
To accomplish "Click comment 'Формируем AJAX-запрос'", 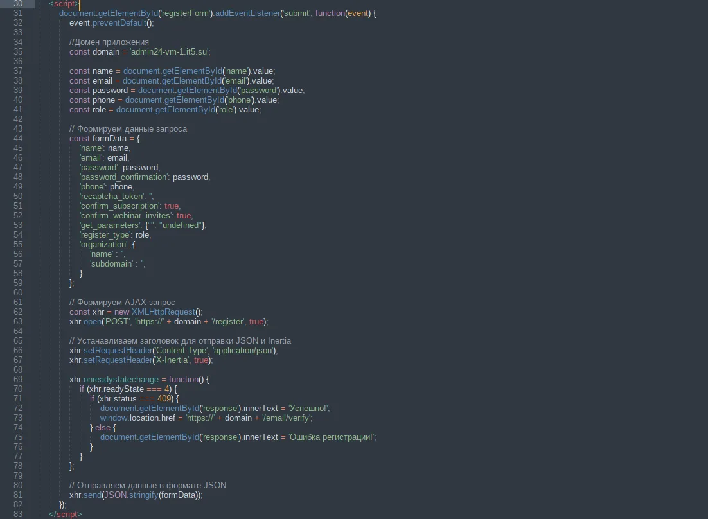I will [122, 303].
